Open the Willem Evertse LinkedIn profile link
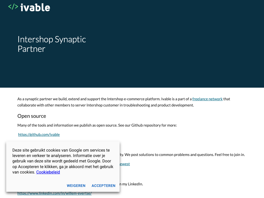The image size is (264, 198). (x=54, y=193)
